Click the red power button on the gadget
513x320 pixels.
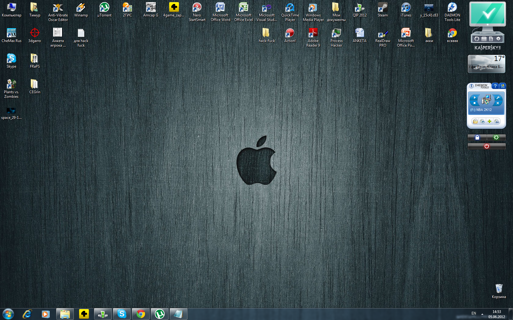(x=486, y=146)
